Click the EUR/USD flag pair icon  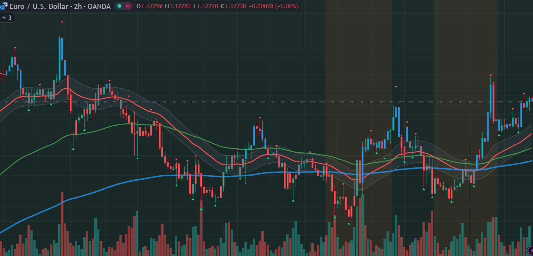click(4, 6)
